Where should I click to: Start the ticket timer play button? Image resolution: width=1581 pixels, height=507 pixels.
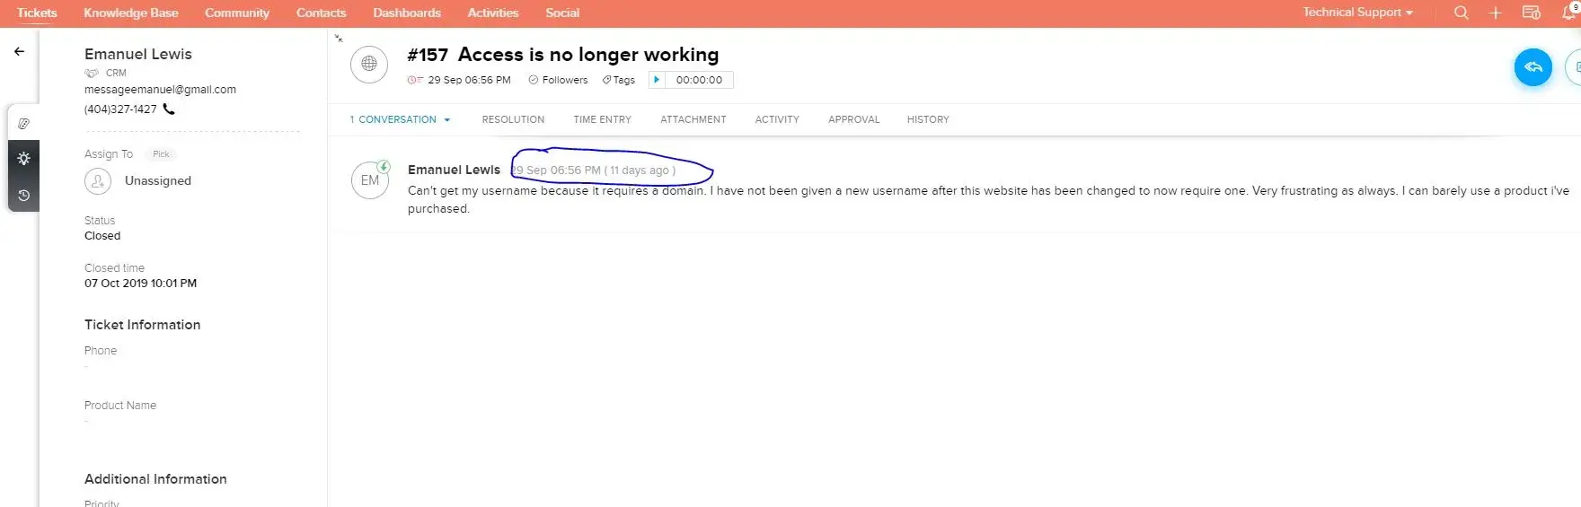click(657, 80)
